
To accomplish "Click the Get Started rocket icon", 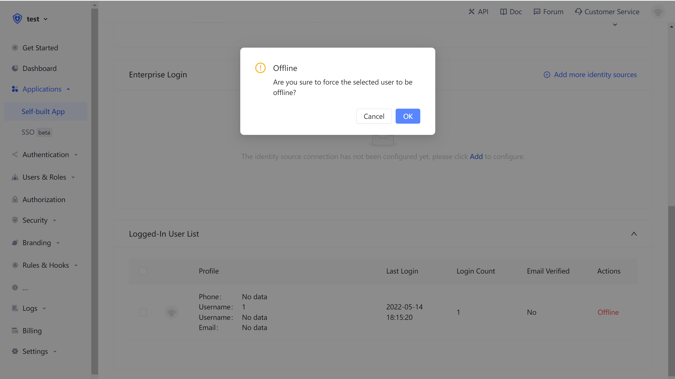I will pyautogui.click(x=15, y=48).
